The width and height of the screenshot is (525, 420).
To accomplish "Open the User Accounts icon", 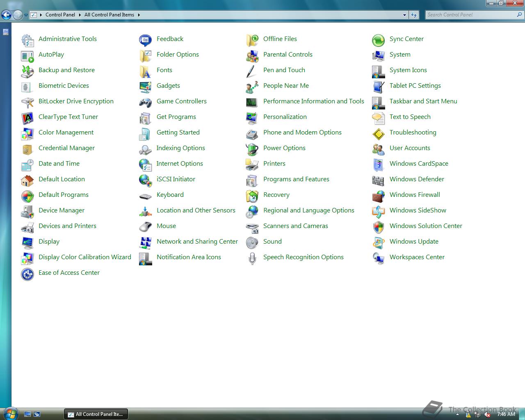I will click(379, 149).
